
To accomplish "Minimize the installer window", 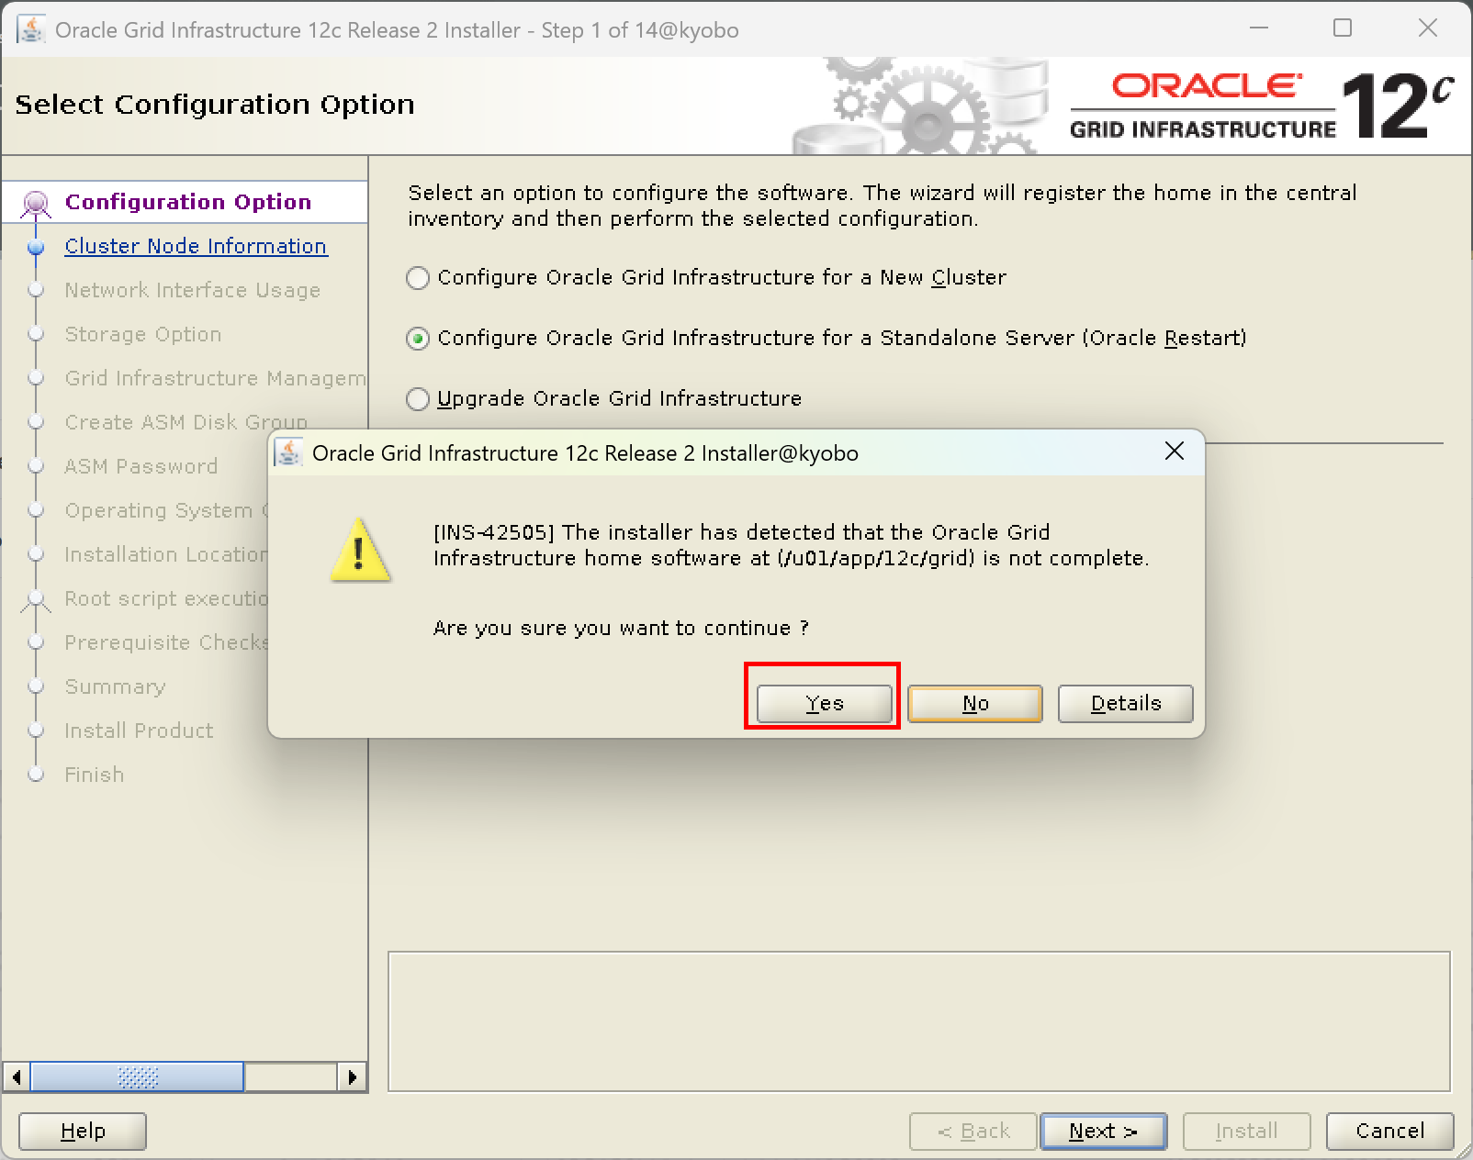I will (x=1258, y=28).
